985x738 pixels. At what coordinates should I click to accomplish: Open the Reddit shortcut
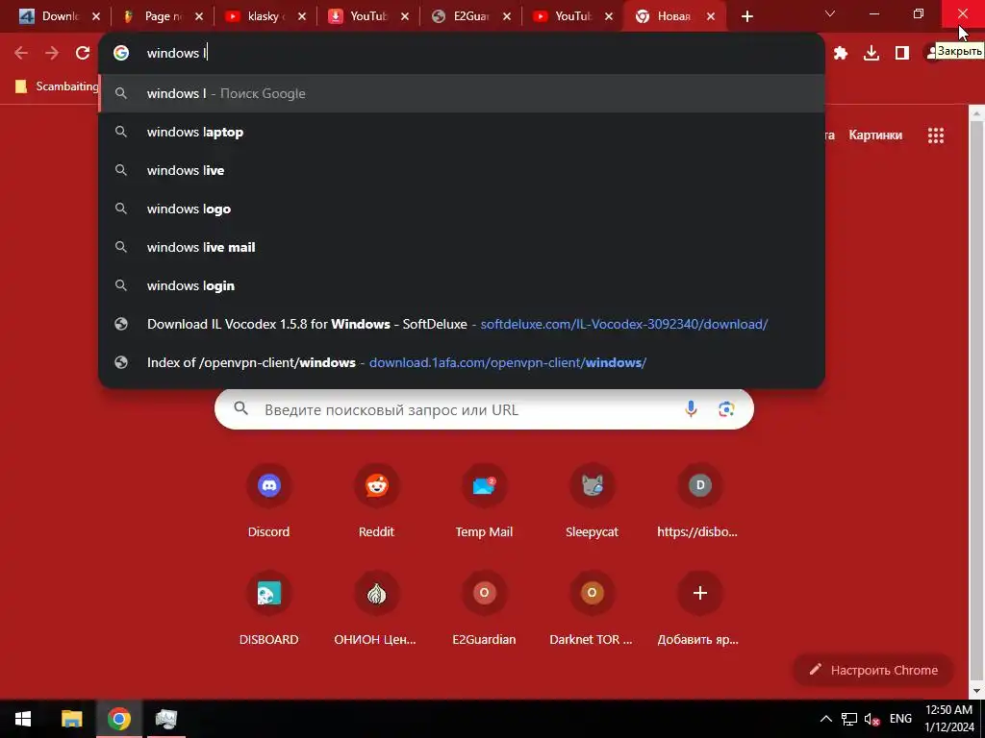376,502
